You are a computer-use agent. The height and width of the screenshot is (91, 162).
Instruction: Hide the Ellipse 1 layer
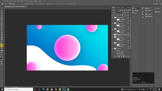(113, 49)
